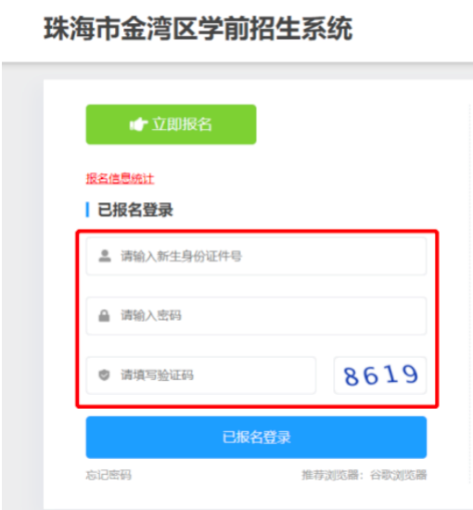Click the gray divider strip below title
This screenshot has height=510, width=473.
pos(237,70)
